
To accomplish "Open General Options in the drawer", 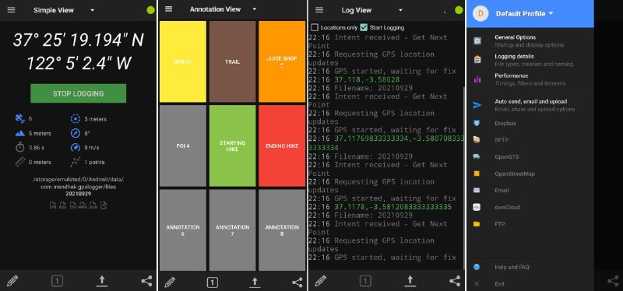I will (530, 40).
